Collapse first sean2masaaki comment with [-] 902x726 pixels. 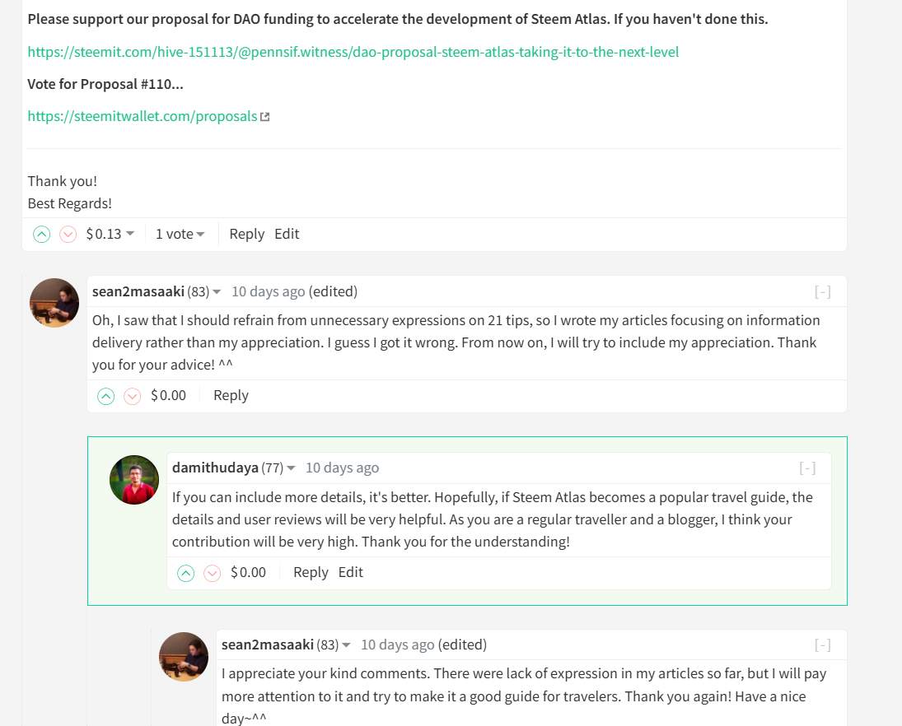tap(823, 292)
